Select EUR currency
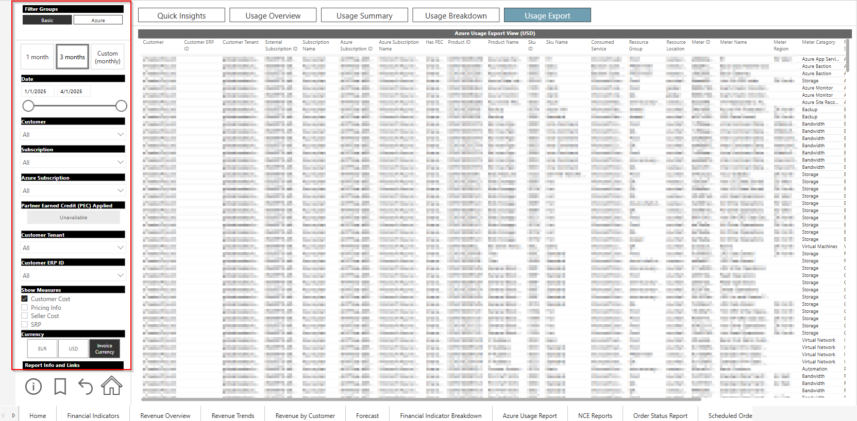Image resolution: width=857 pixels, height=421 pixels. 42,348
